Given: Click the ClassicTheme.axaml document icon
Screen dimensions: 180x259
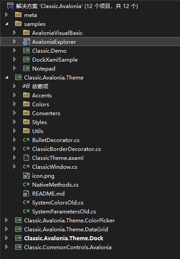Looking at the screenshot, I should (26, 158).
